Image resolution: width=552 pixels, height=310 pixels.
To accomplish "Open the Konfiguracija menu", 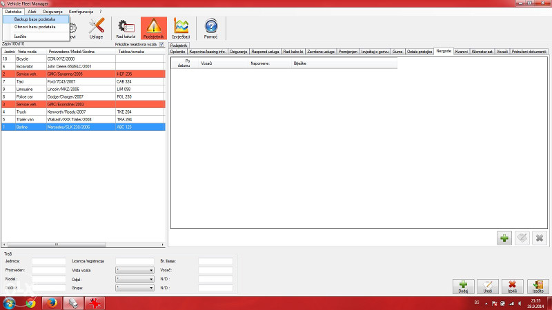I will pyautogui.click(x=81, y=12).
